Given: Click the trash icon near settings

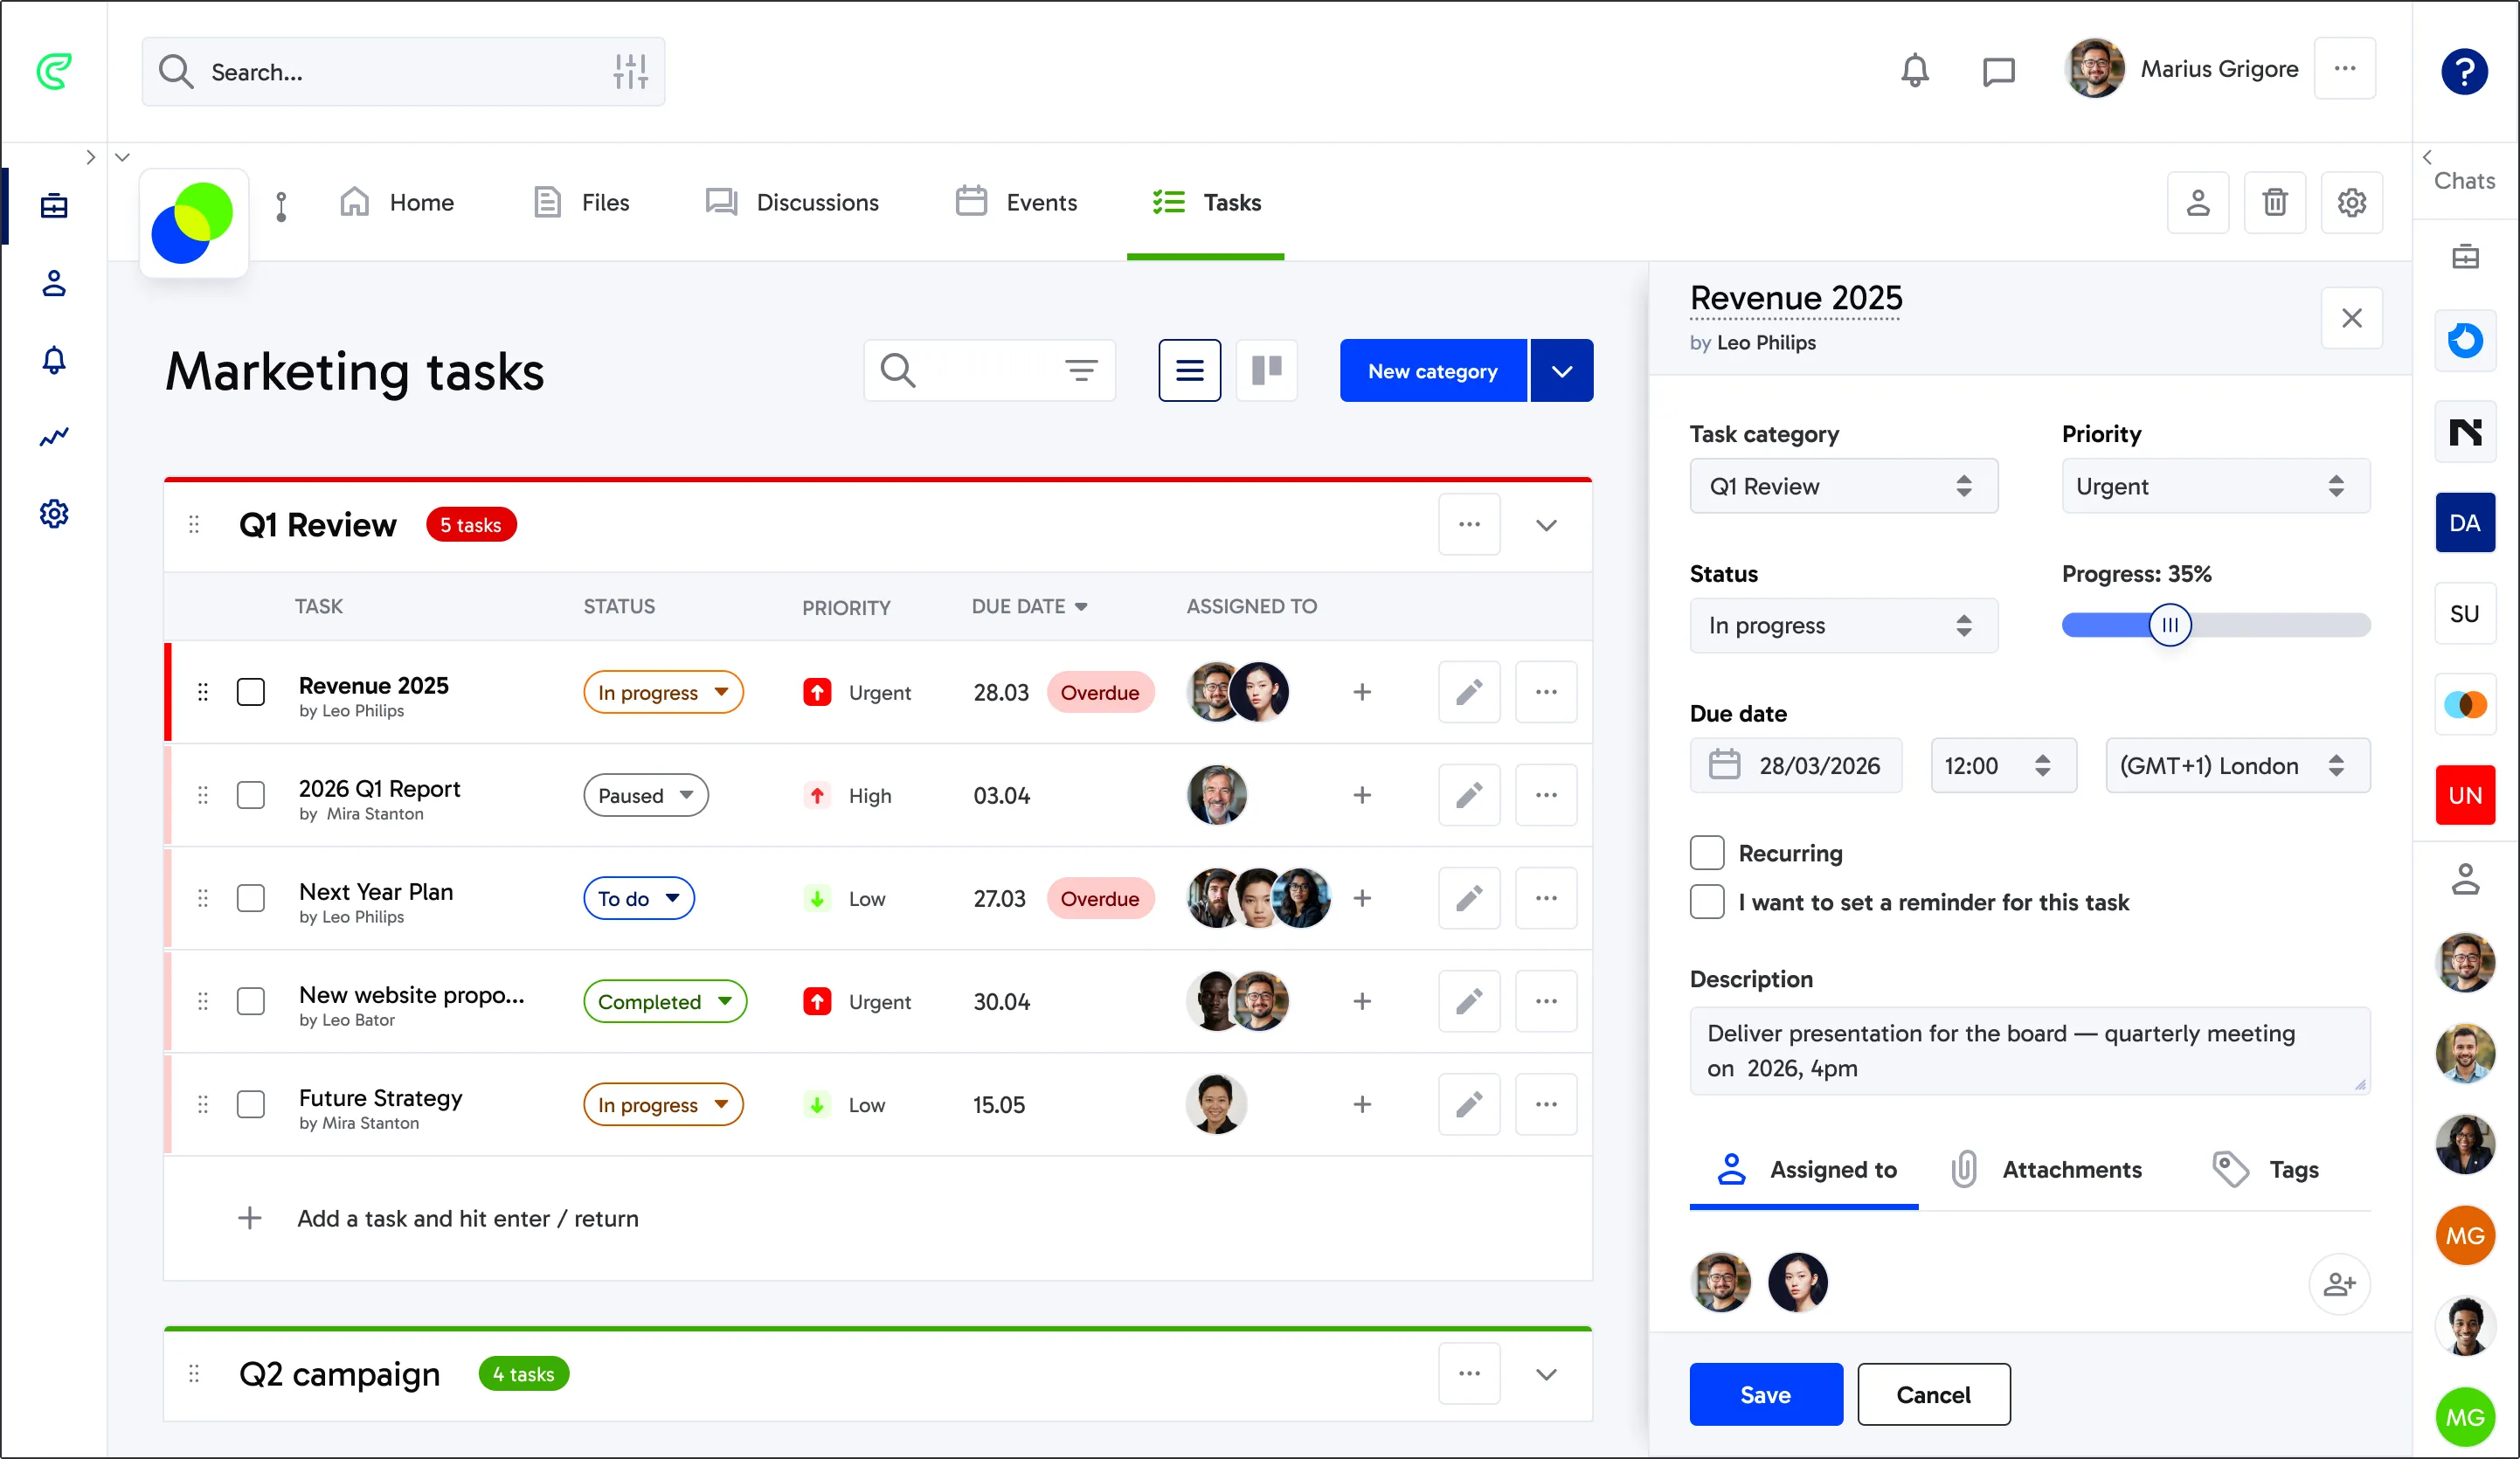Looking at the screenshot, I should pyautogui.click(x=2274, y=202).
